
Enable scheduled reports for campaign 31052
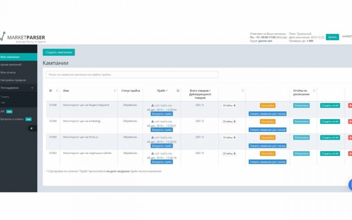301,154
